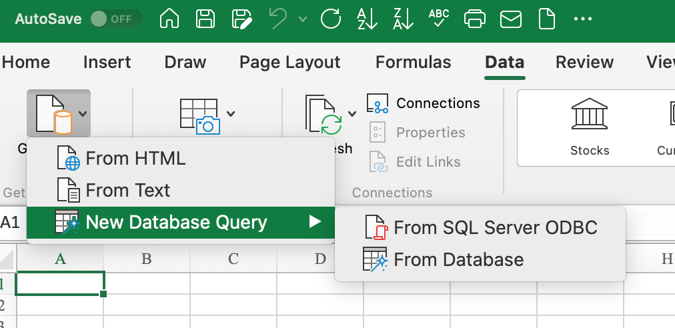Switch to the Formulas tab
Viewport: 675px width, 328px height.
414,63
